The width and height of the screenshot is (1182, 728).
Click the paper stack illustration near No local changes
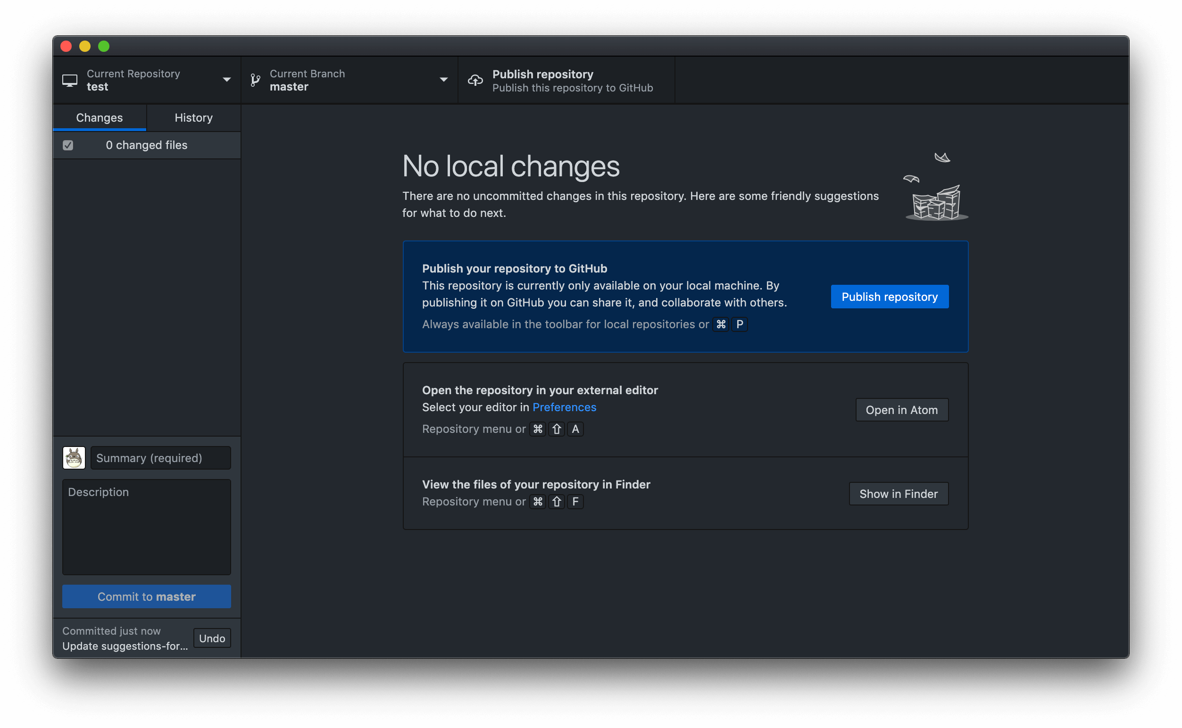[936, 186]
